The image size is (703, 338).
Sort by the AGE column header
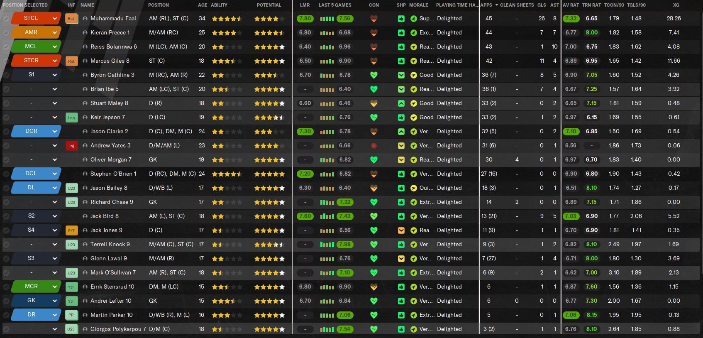click(x=203, y=5)
